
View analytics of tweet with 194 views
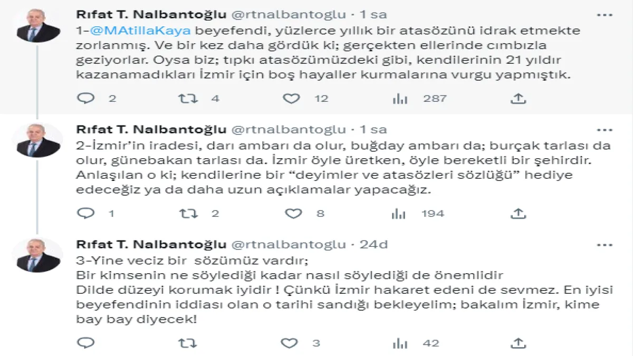click(398, 213)
